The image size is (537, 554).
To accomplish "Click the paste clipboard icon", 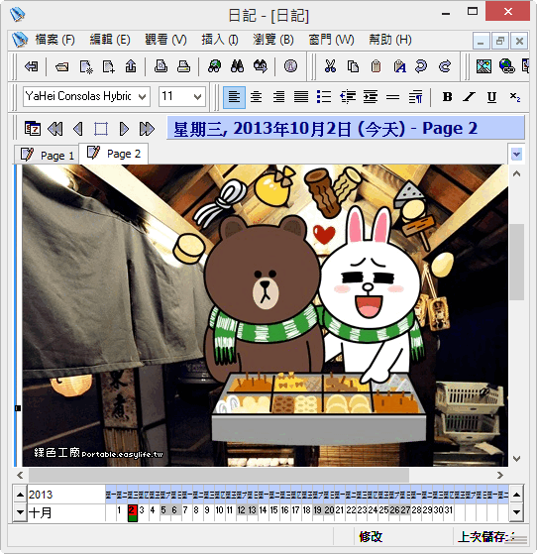I will click(x=376, y=66).
